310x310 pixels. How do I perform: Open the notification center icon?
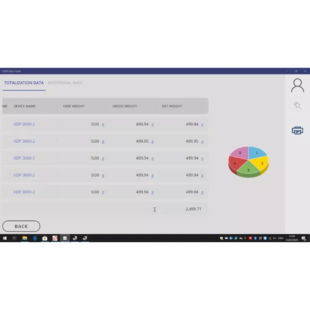tap(304, 238)
